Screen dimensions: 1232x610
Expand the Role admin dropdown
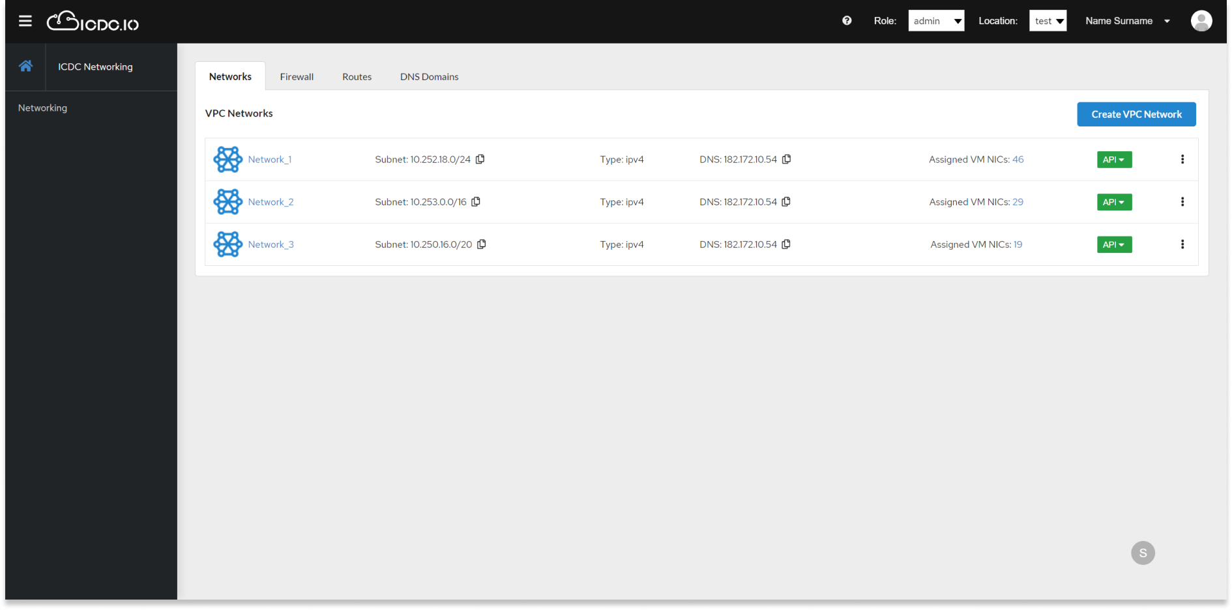click(936, 21)
